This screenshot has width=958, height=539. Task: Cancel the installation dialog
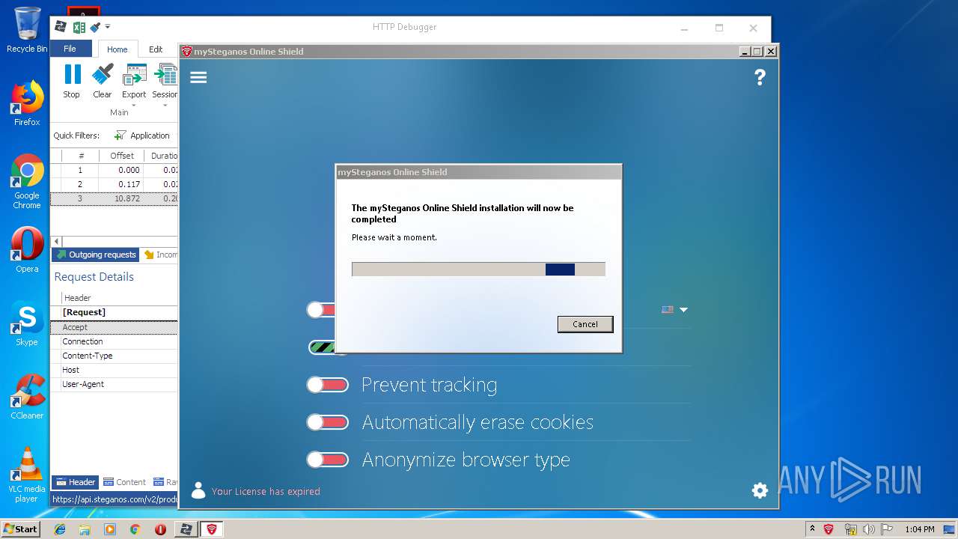pyautogui.click(x=585, y=324)
